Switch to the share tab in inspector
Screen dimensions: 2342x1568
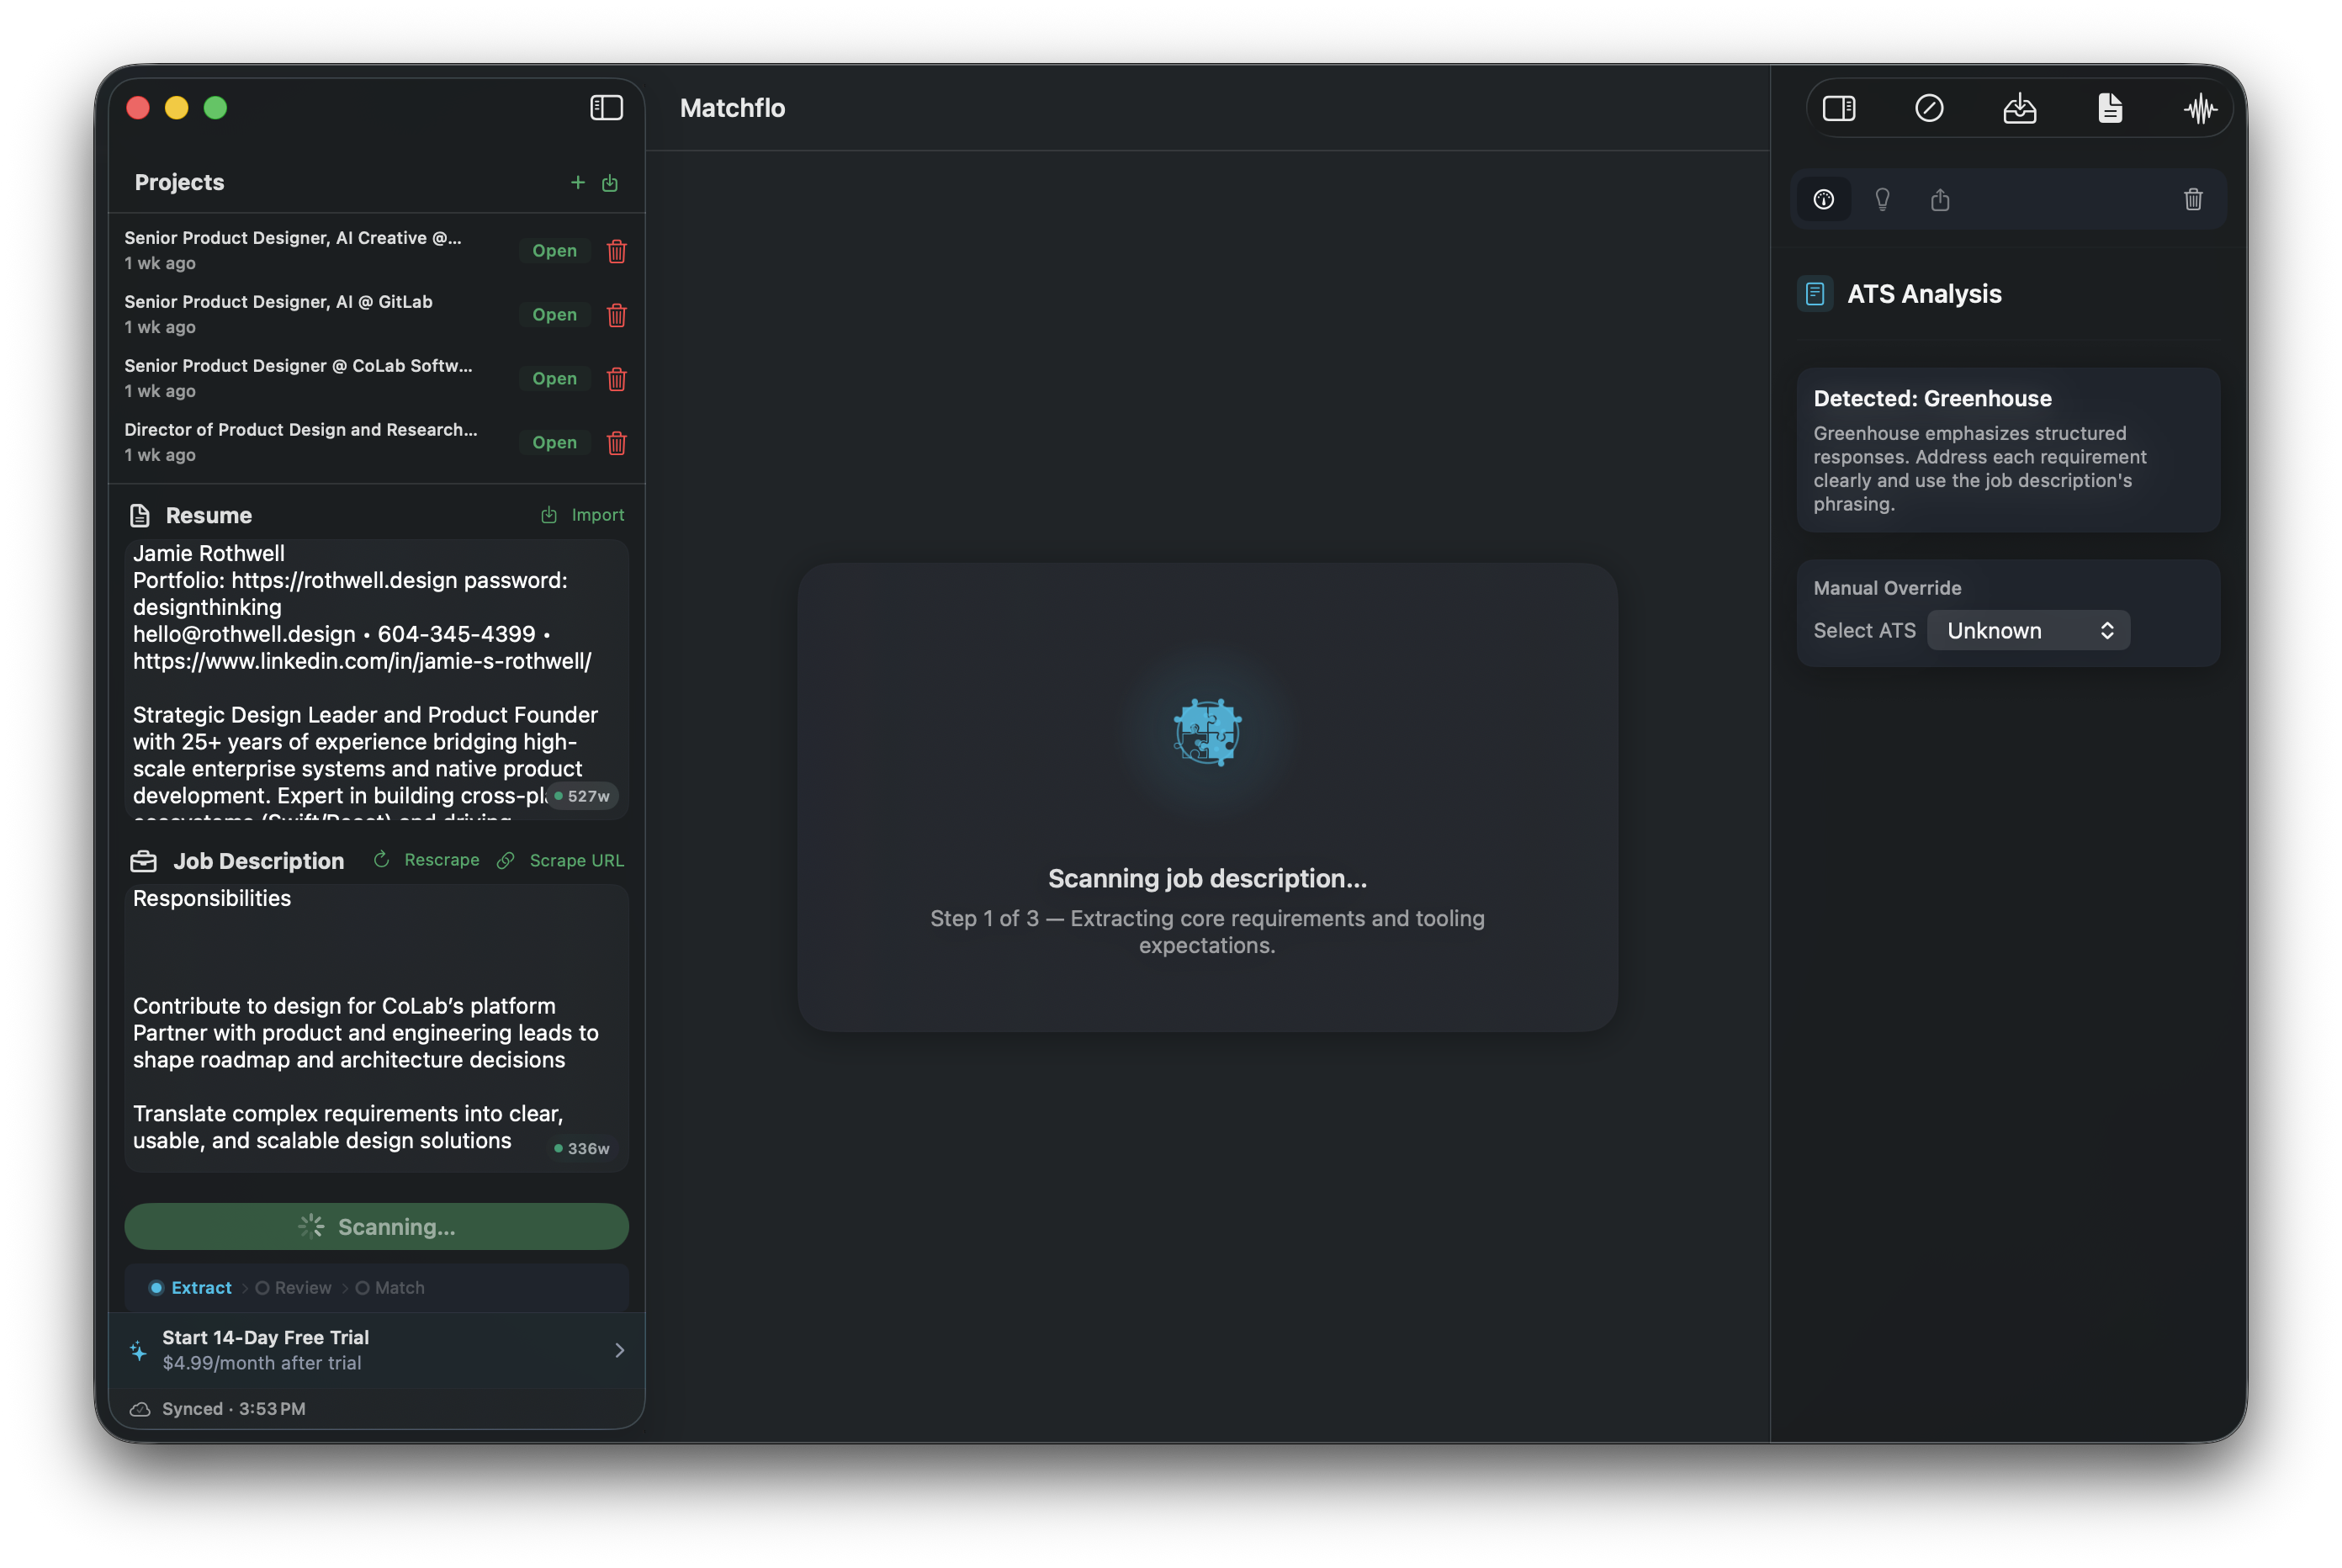[1940, 200]
